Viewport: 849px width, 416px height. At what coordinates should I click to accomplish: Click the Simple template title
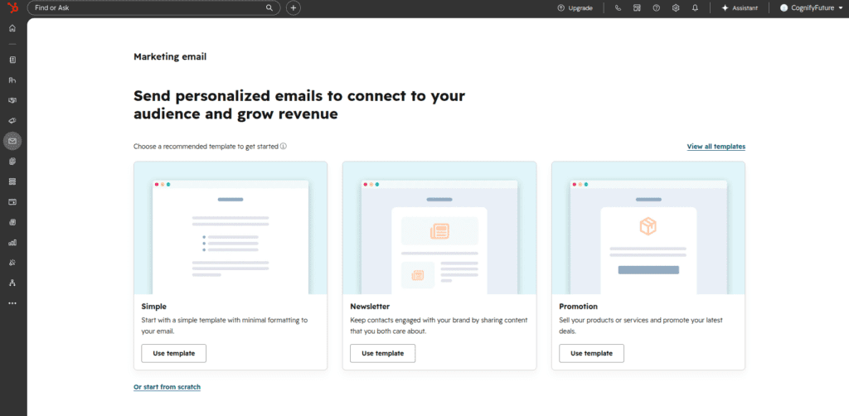(153, 307)
